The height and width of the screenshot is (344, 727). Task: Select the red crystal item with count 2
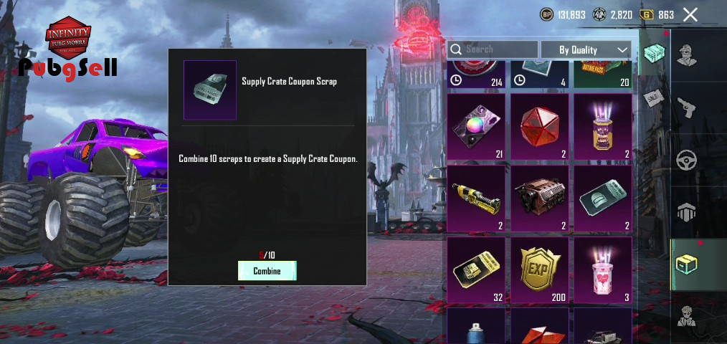point(540,127)
